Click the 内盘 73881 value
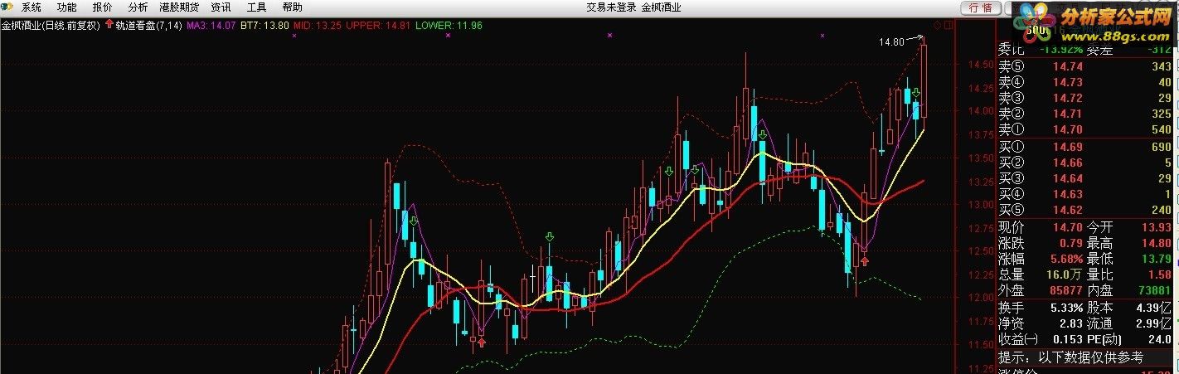The image size is (1179, 374). pyautogui.click(x=1153, y=291)
